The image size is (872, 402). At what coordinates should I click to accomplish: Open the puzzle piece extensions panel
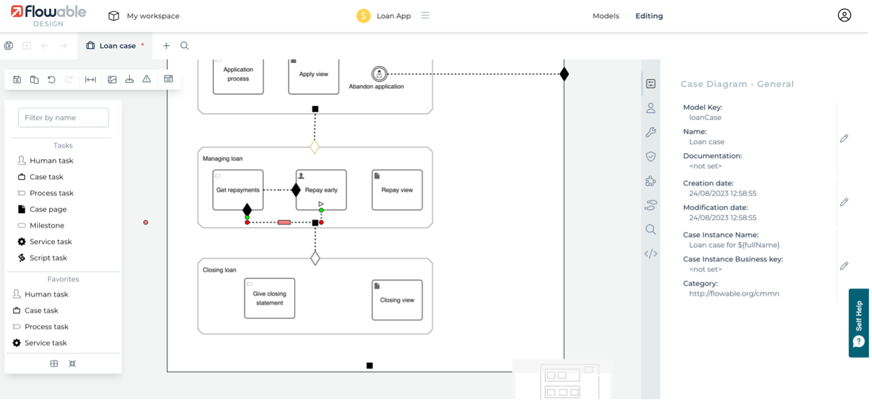[651, 181]
